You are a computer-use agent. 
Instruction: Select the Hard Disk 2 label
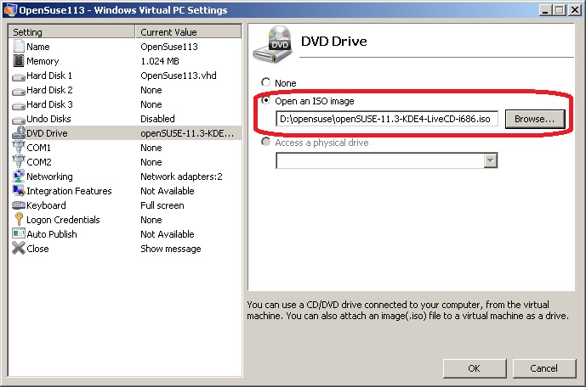(49, 90)
